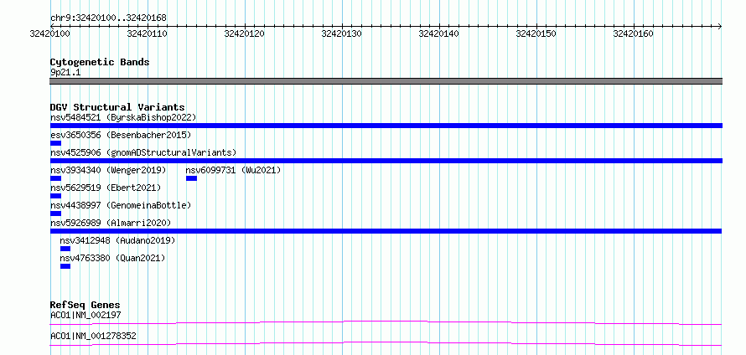This screenshot has height=355, width=746.
Task: Open variant nsv3934340 (Wenger2019) label
Action: pyautogui.click(x=108, y=170)
